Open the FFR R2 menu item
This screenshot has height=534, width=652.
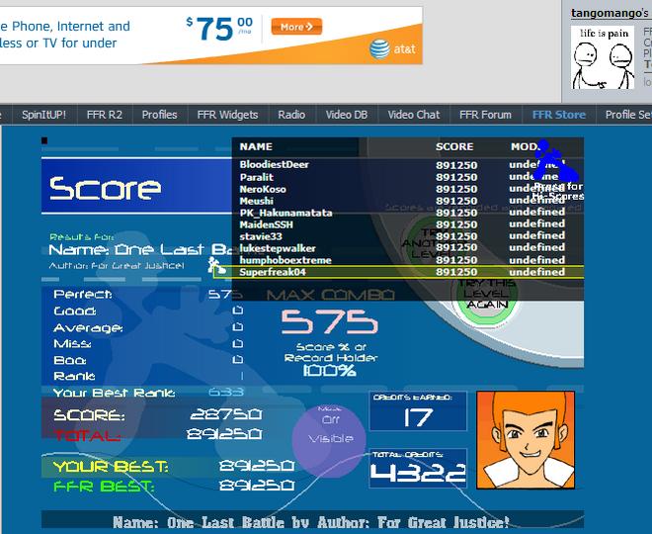coord(105,115)
